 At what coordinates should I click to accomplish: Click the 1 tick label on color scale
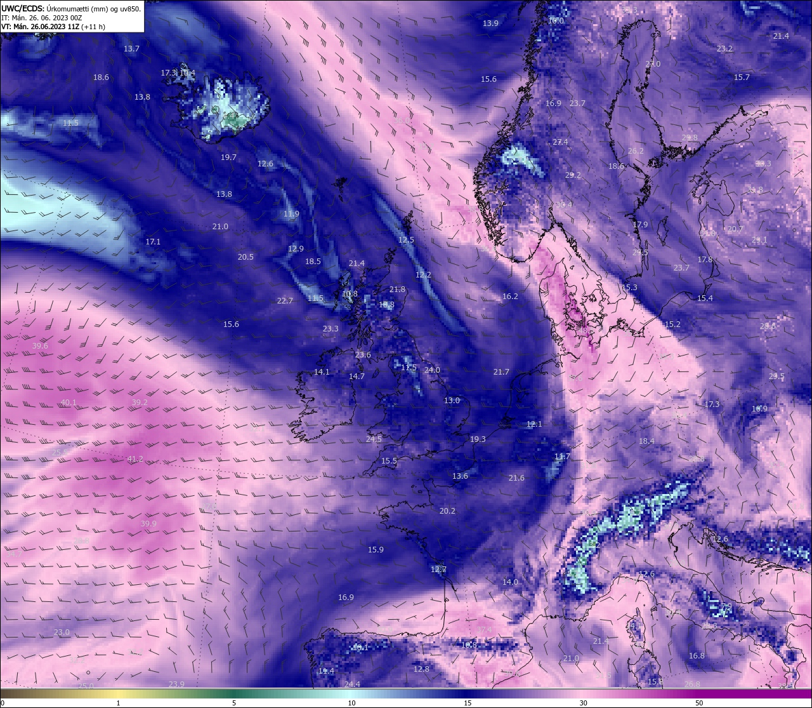pyautogui.click(x=118, y=703)
